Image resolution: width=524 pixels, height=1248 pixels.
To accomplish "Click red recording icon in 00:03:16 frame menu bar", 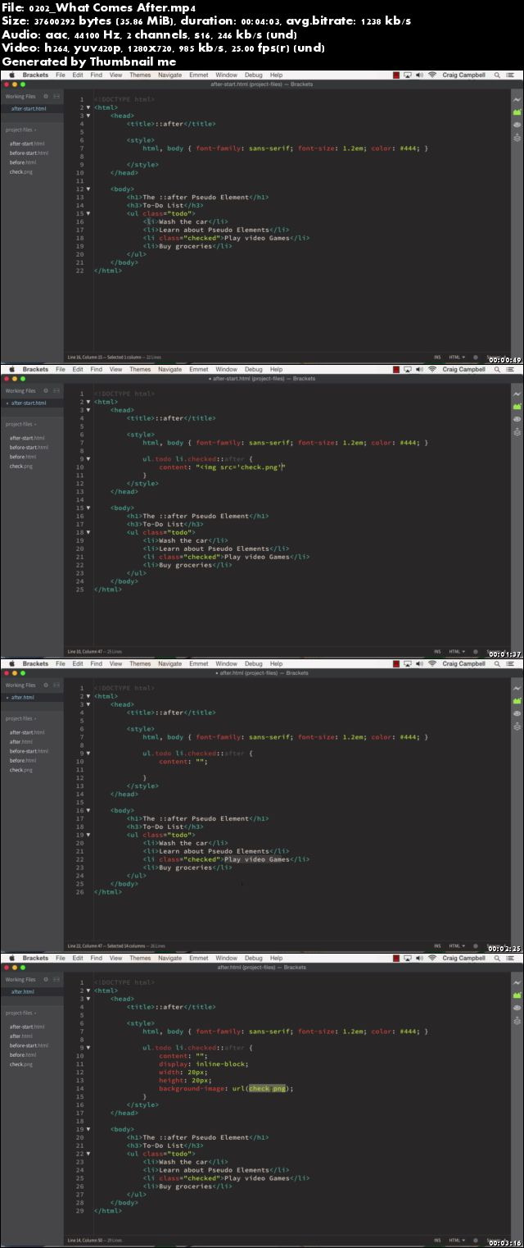I will click(396, 958).
